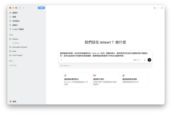This screenshot has width=172, height=114.
Task: Open the connect messaging app Slack card
Action: [76, 80]
